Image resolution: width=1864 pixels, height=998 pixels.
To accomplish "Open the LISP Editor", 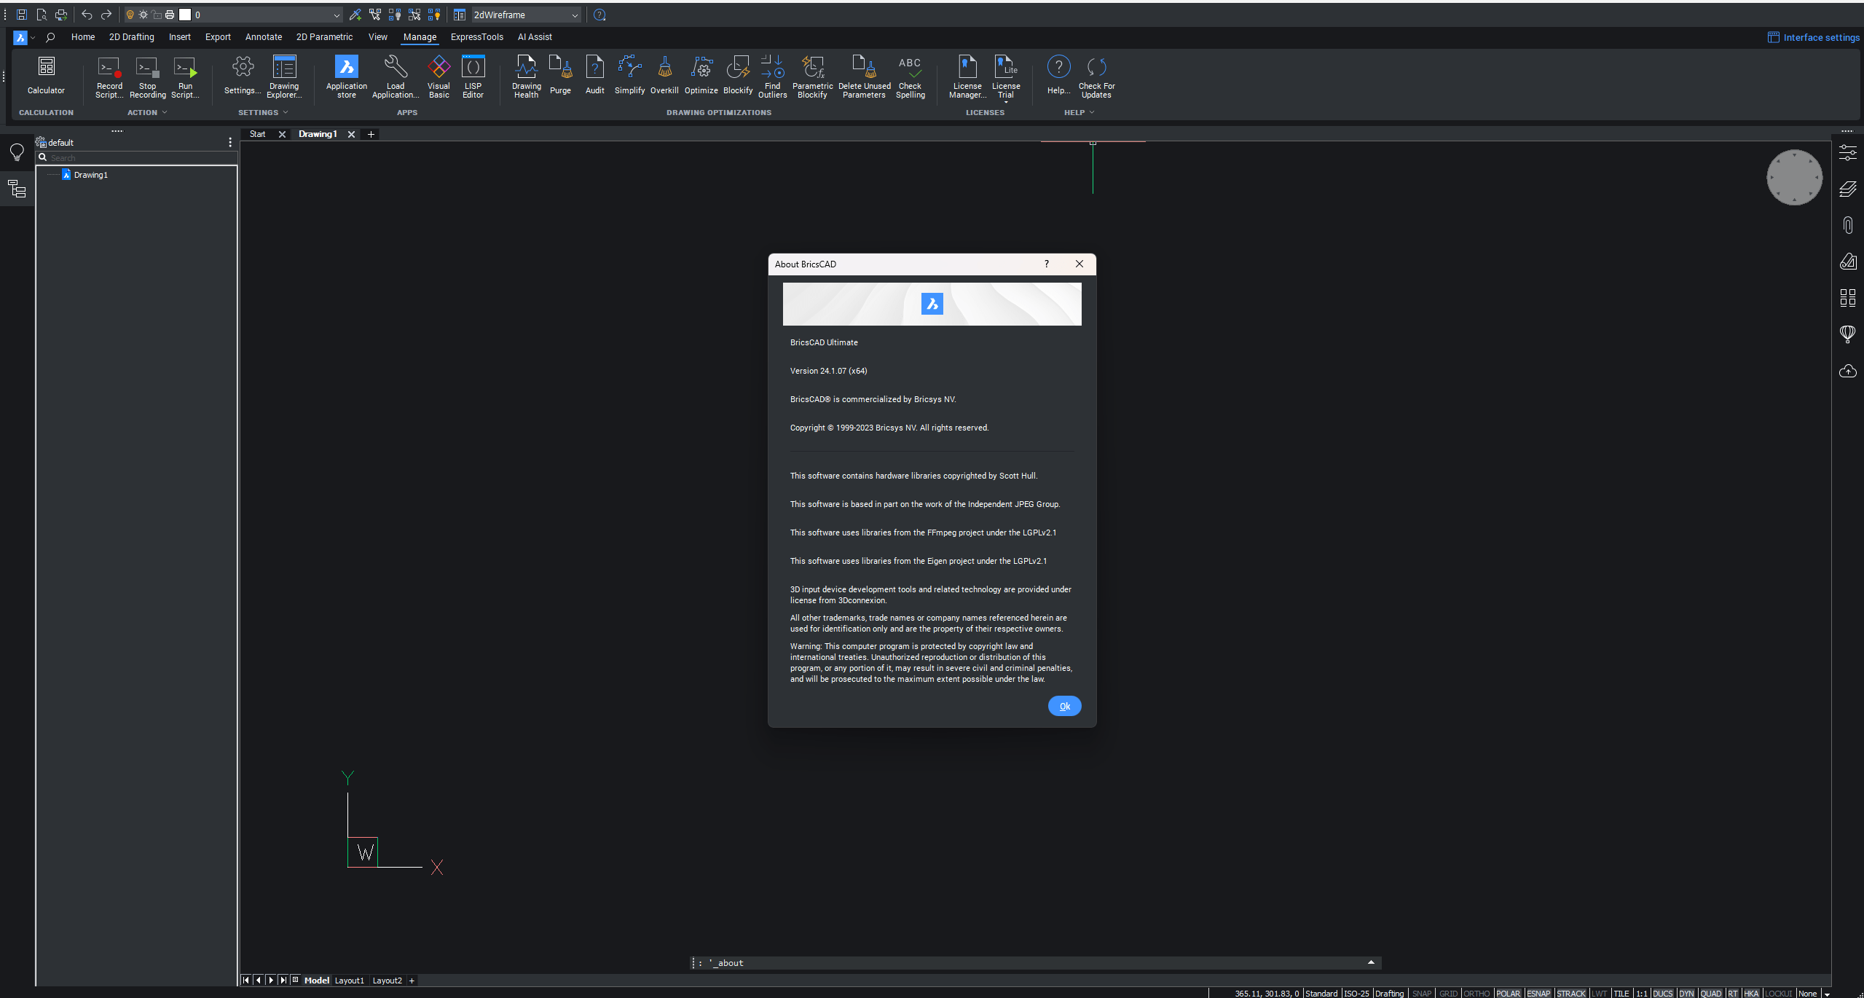I will pos(473,77).
